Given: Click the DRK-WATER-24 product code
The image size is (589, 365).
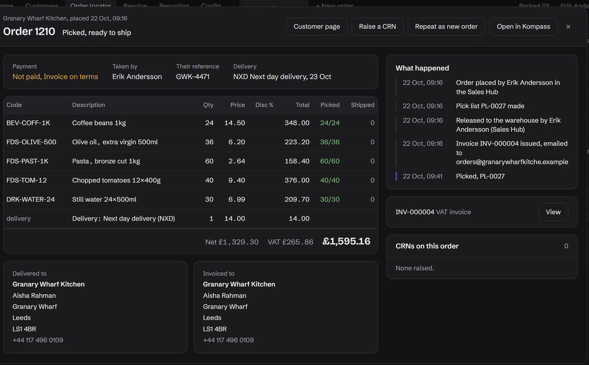Looking at the screenshot, I should point(31,199).
